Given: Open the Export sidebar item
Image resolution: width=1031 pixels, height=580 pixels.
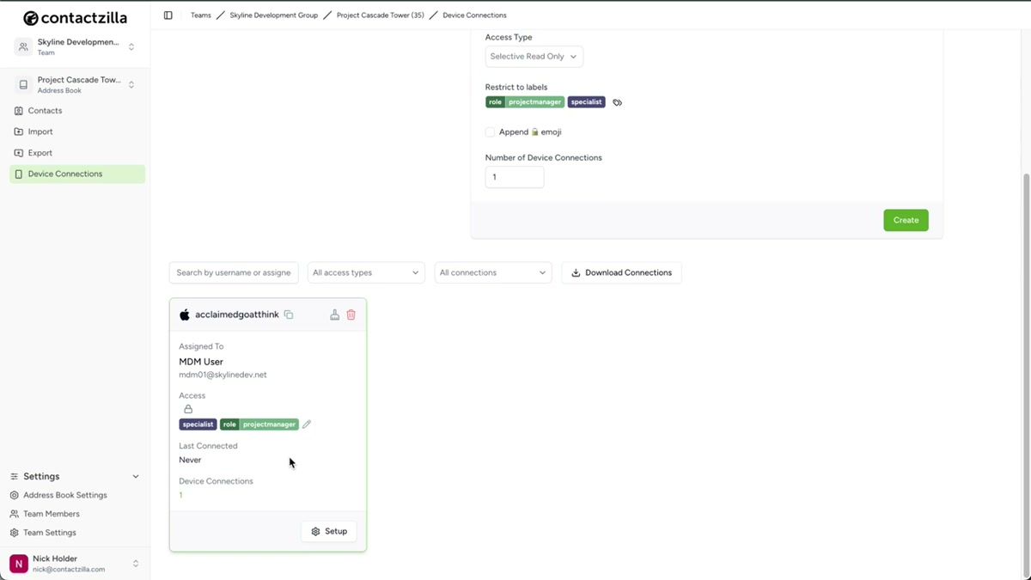Looking at the screenshot, I should 77,153.
